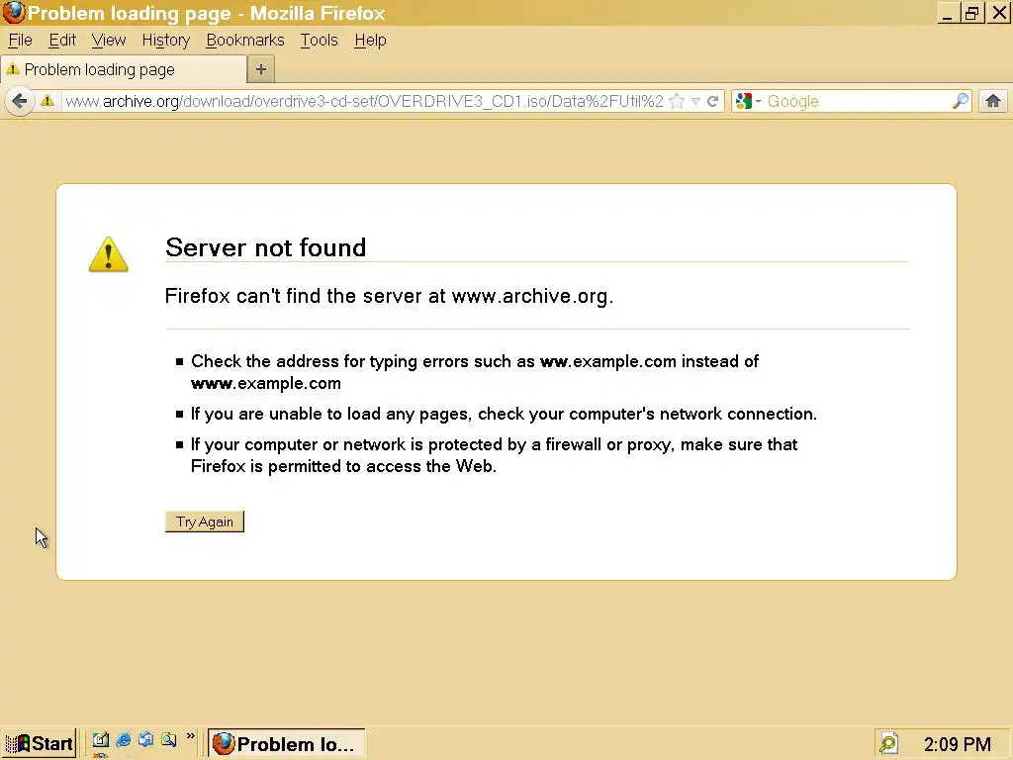Screen dimensions: 1013x760
Task: Open the View menu
Action: point(109,40)
